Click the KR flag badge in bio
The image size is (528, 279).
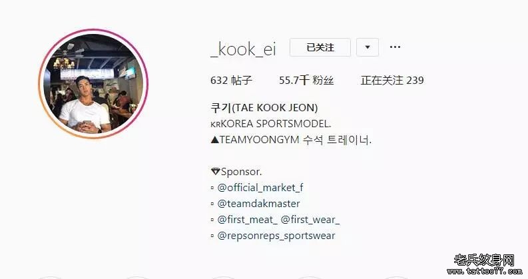(216, 125)
